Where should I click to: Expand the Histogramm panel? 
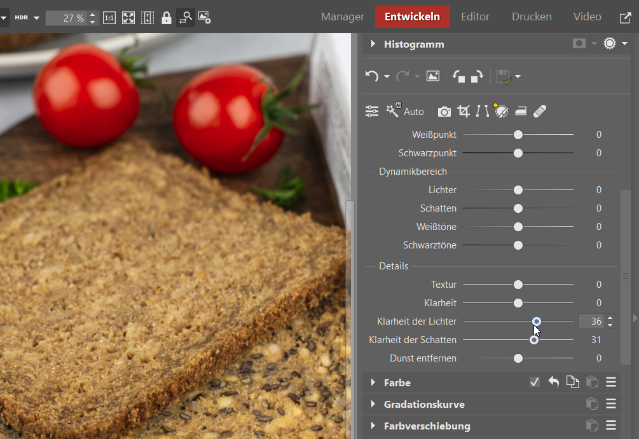pos(373,44)
